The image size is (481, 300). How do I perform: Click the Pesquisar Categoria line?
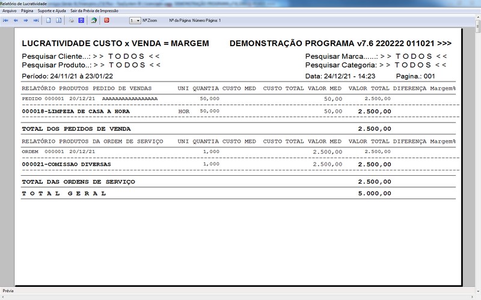coord(376,65)
